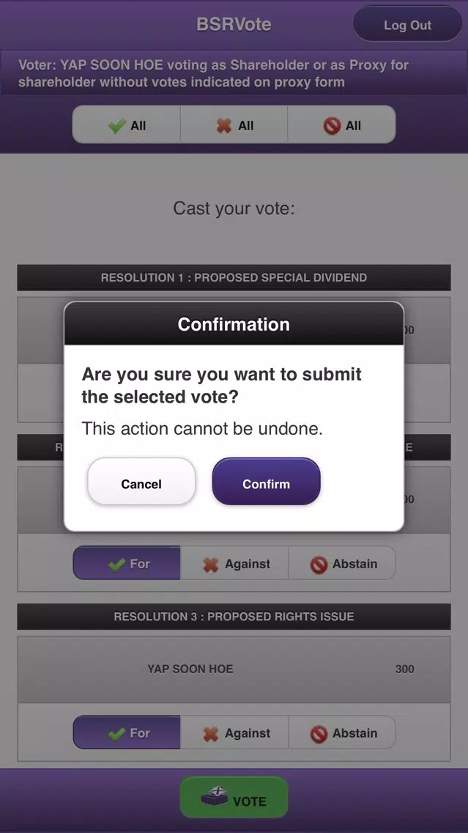Select red cross All option
The image size is (468, 833).
(x=234, y=125)
